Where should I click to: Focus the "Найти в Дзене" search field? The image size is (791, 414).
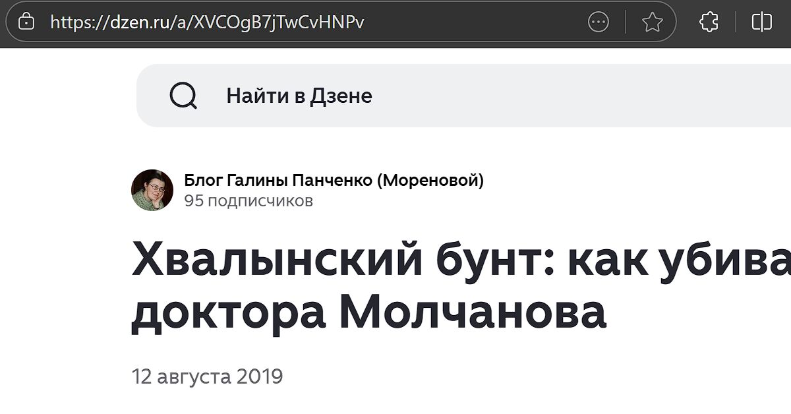pos(461,96)
